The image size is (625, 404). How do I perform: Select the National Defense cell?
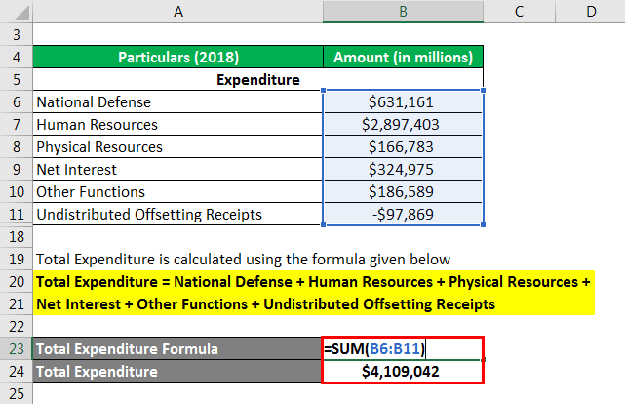[177, 102]
